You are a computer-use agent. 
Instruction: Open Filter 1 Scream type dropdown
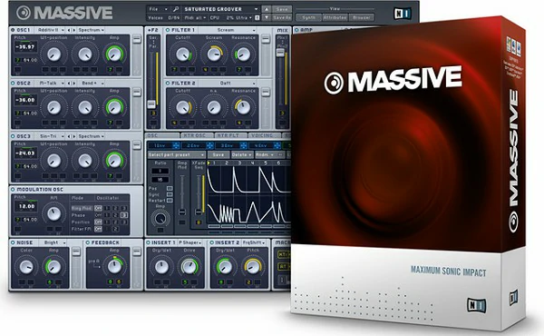click(227, 30)
